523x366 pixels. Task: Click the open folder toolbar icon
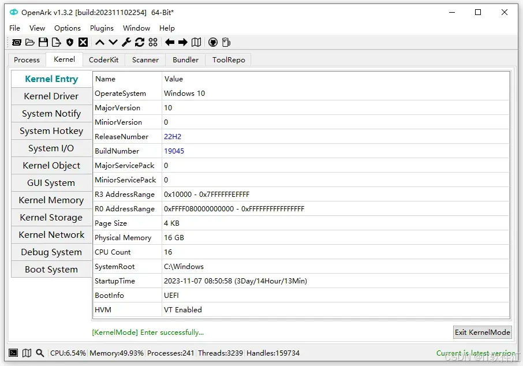click(29, 42)
